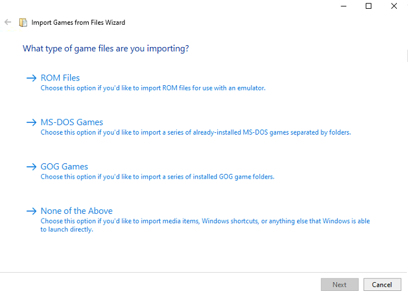Click the vertical scrollbar on right edge
The image size is (408, 295).
(407, 56)
